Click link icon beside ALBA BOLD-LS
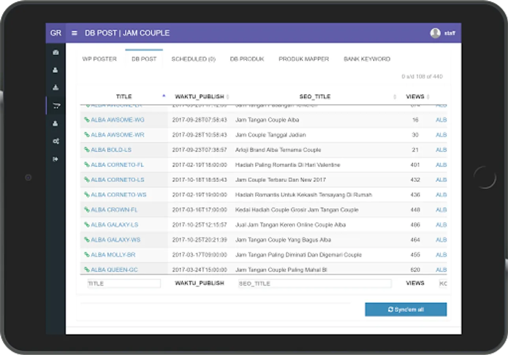 [x=87, y=150]
